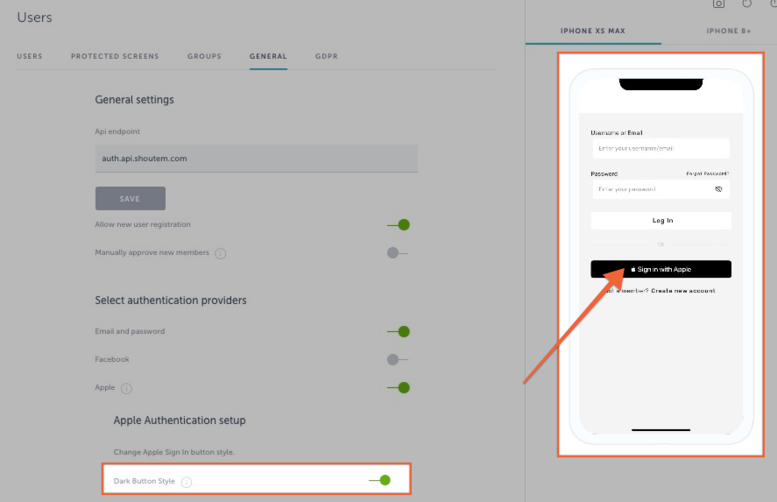Toggle Dark Button Style switch
The height and width of the screenshot is (502, 777).
[380, 480]
